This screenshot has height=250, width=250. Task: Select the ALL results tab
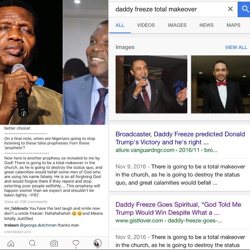tap(120, 25)
